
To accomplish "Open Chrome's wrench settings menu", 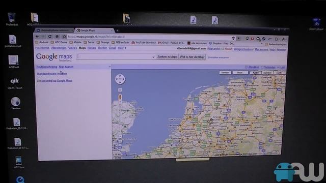I will click(284, 39).
